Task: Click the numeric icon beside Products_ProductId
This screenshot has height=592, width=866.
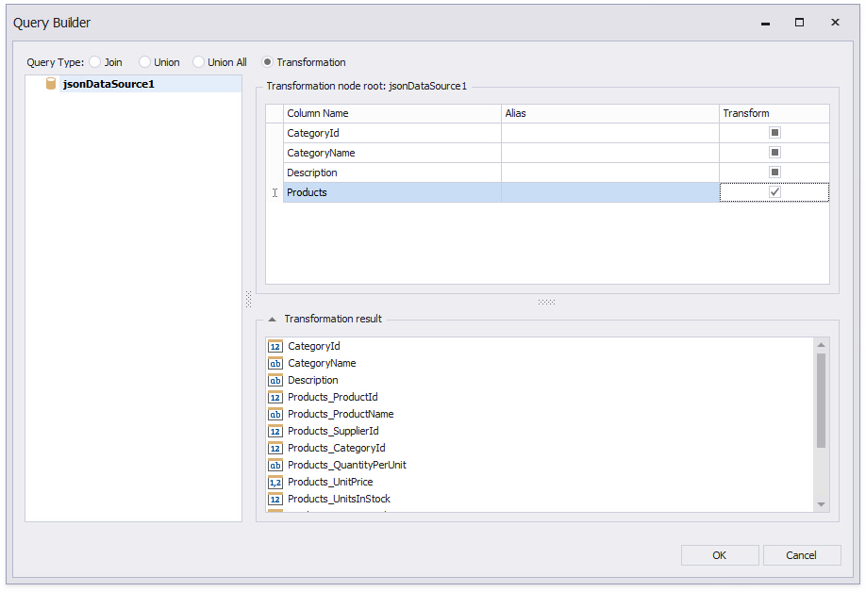Action: [x=275, y=397]
